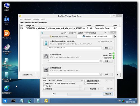Expand the VHD >>> button
The height and width of the screenshot is (106, 140).
coord(110,89)
